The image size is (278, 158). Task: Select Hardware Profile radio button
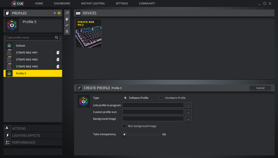161,98
